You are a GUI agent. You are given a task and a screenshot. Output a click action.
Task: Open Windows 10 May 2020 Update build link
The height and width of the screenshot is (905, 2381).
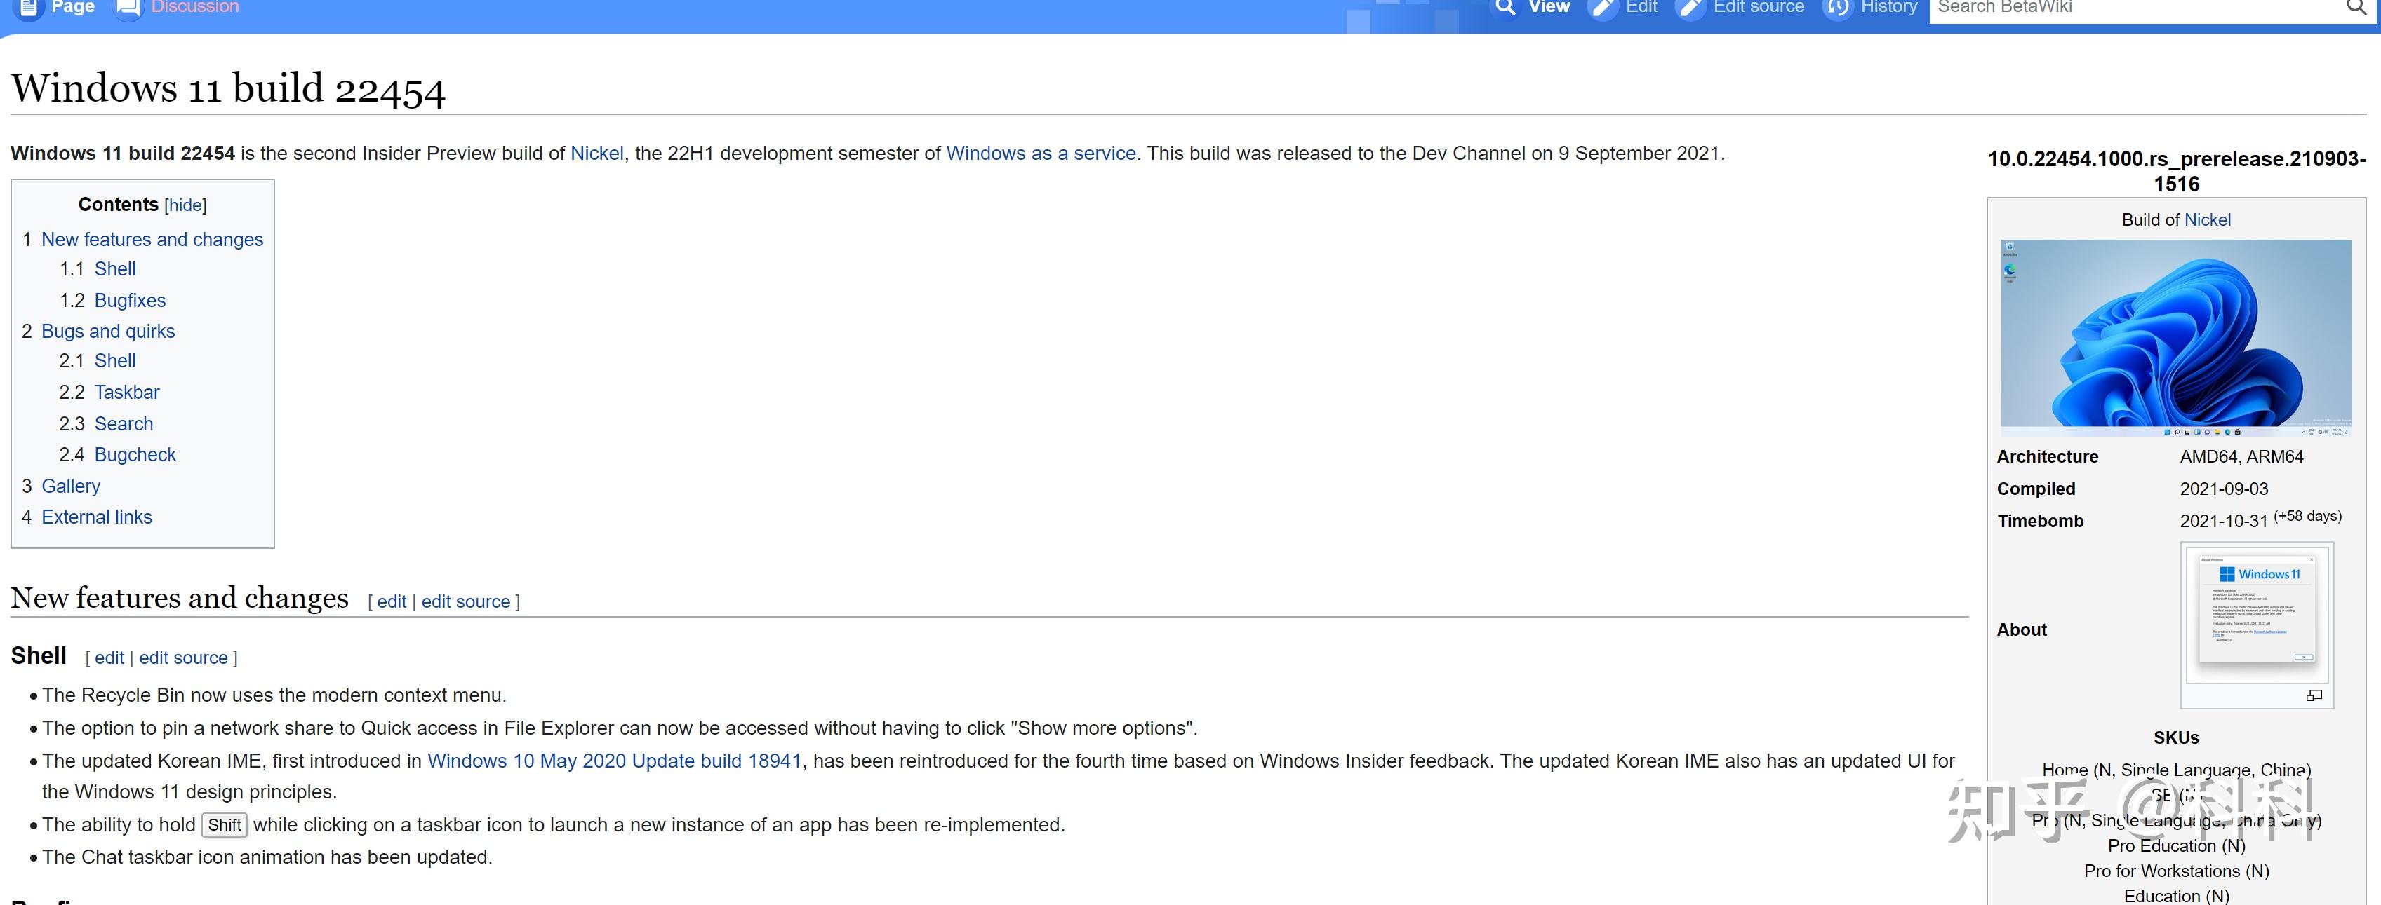click(x=614, y=761)
